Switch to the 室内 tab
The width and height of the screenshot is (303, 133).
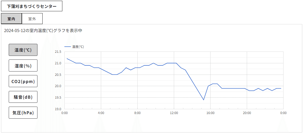click(11, 19)
